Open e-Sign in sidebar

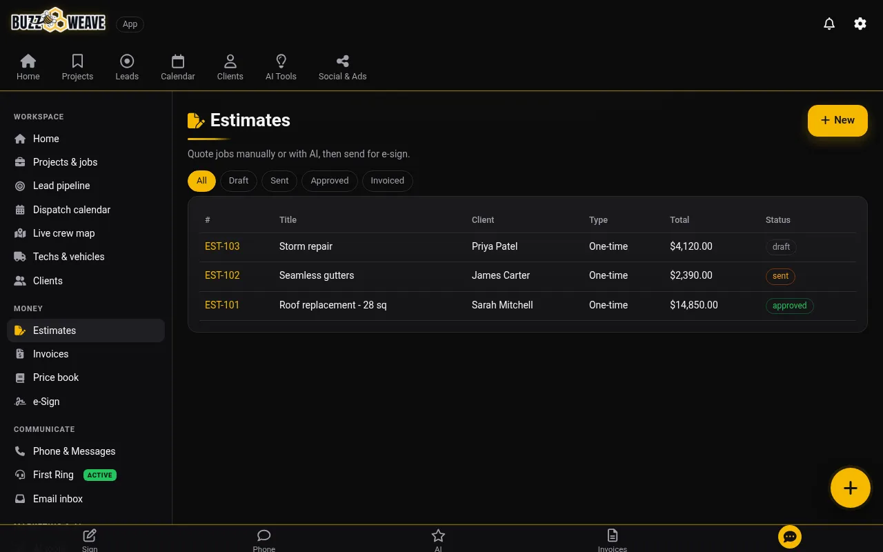86,402
